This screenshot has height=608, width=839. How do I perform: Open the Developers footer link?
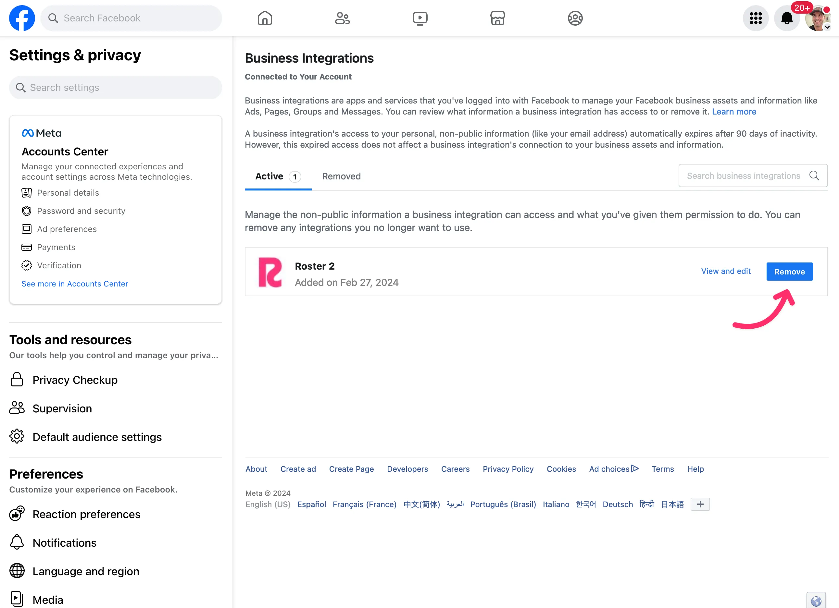click(407, 469)
